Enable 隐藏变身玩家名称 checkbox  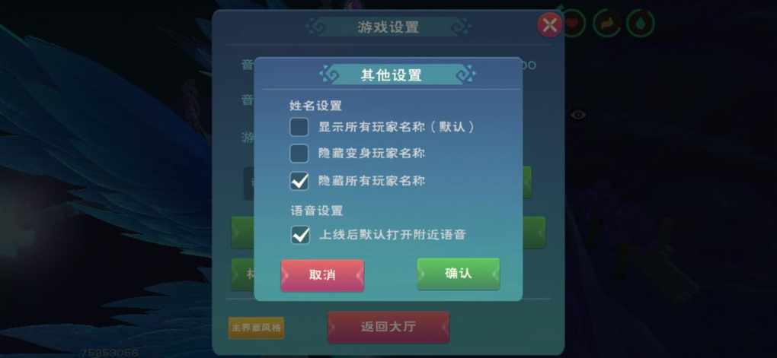(299, 154)
